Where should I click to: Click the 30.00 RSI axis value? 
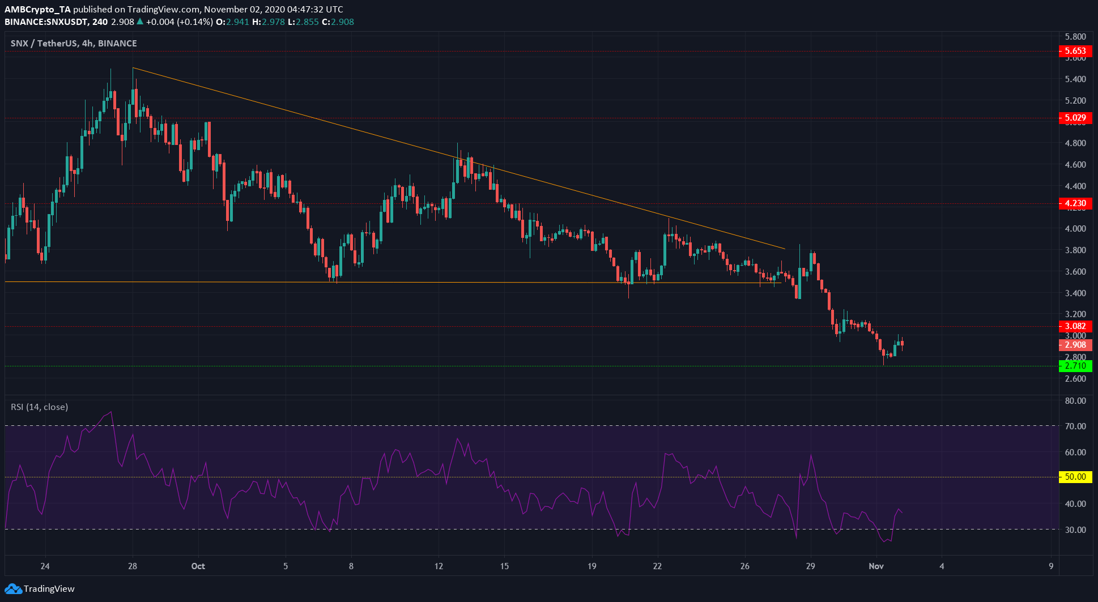click(1075, 530)
